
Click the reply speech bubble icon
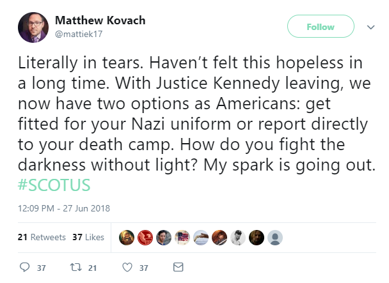25,268
